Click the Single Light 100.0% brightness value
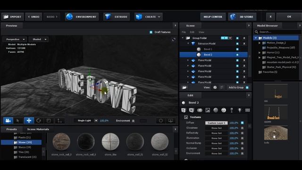This screenshot has width=302, height=170. click(x=104, y=121)
